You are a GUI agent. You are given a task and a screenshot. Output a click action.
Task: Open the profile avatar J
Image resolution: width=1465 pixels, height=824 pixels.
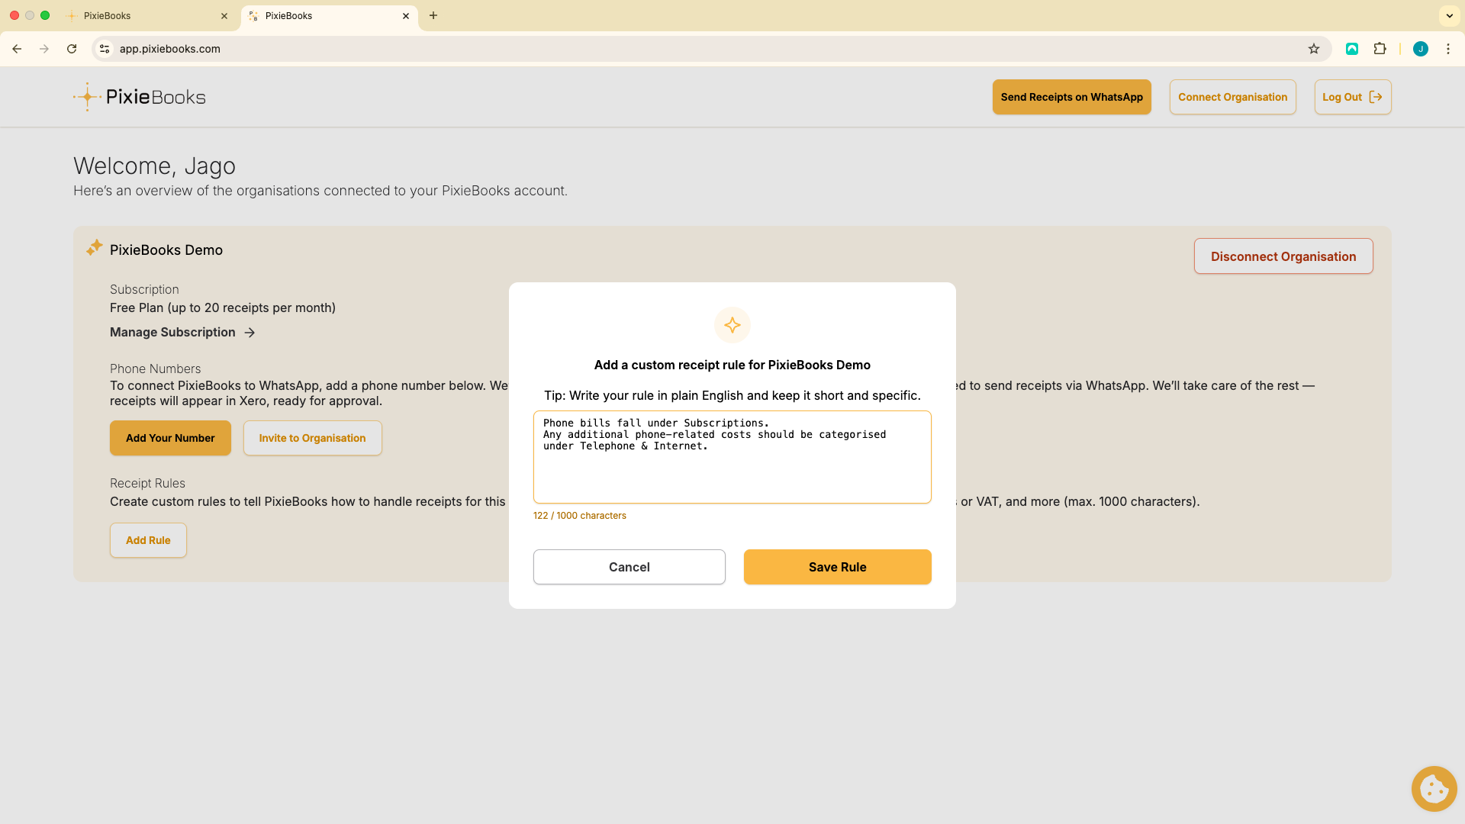(x=1420, y=49)
